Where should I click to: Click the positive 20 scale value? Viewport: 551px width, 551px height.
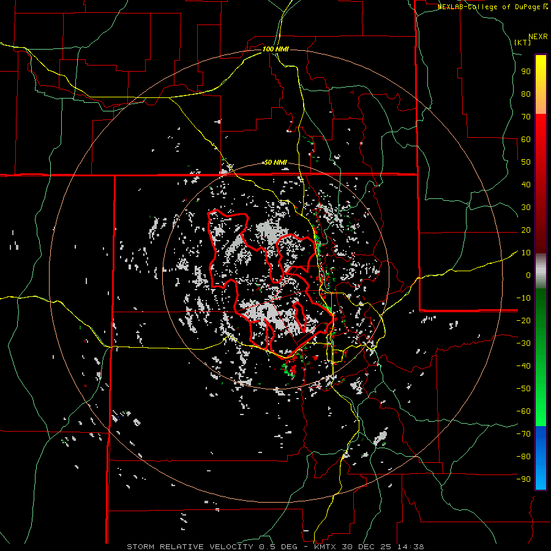[526, 230]
